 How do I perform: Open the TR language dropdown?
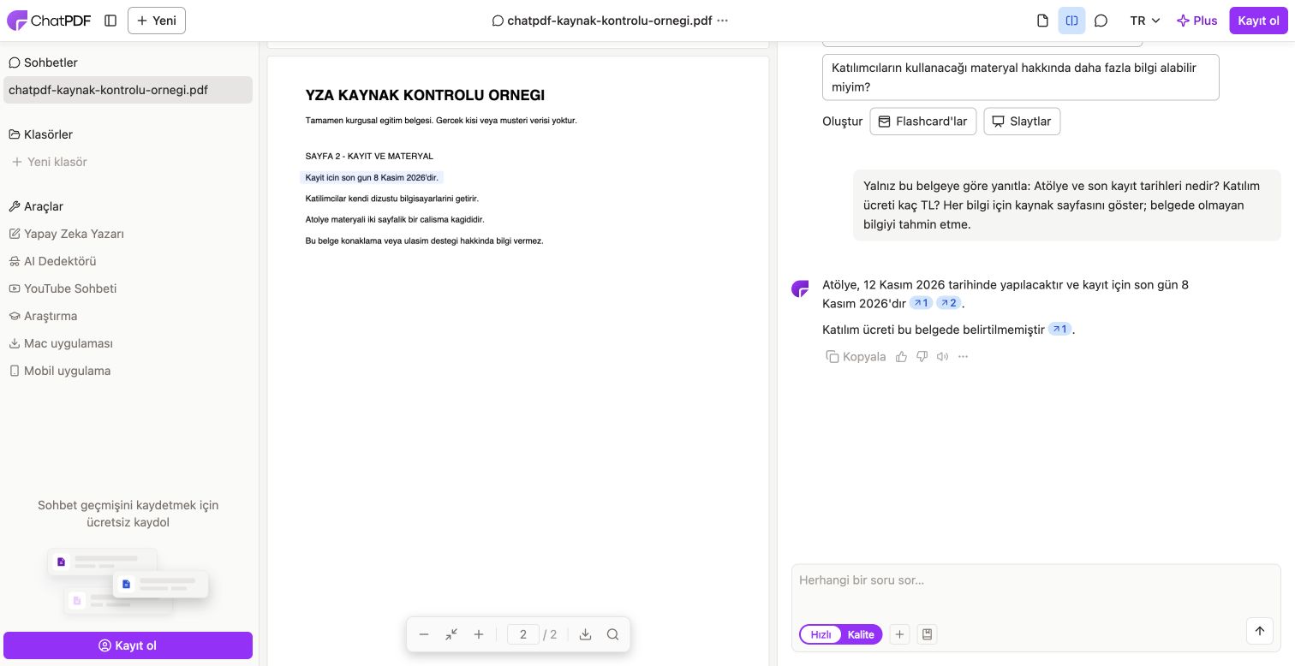coord(1145,21)
